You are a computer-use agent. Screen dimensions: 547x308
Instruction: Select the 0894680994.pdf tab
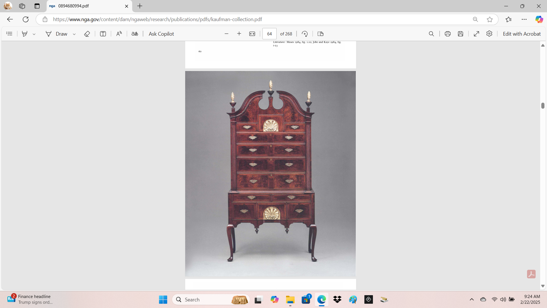[89, 6]
